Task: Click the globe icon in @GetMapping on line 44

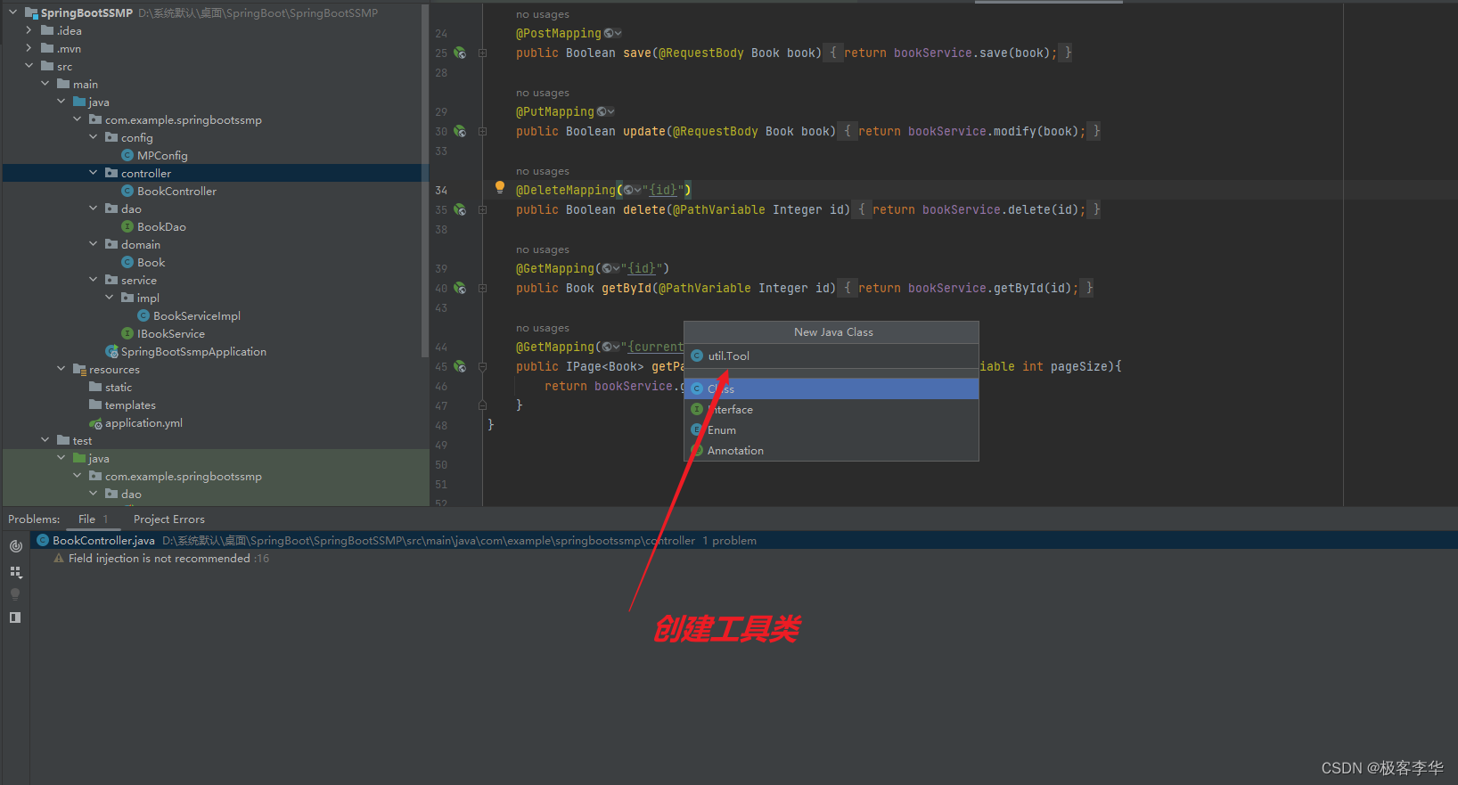Action: (607, 347)
